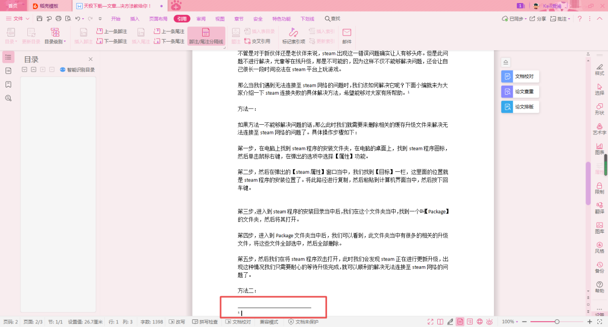Screen dimensions: 608x327
Task: Open the 邮件 mail merge tool
Action: (x=347, y=36)
